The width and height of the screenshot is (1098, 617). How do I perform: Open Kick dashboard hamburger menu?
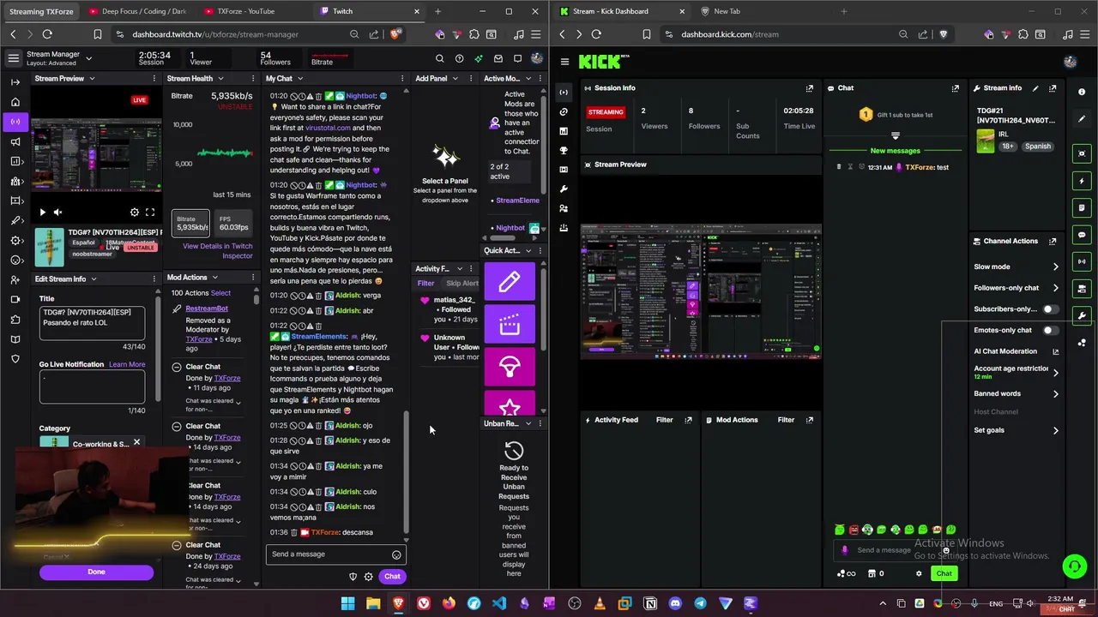(564, 62)
